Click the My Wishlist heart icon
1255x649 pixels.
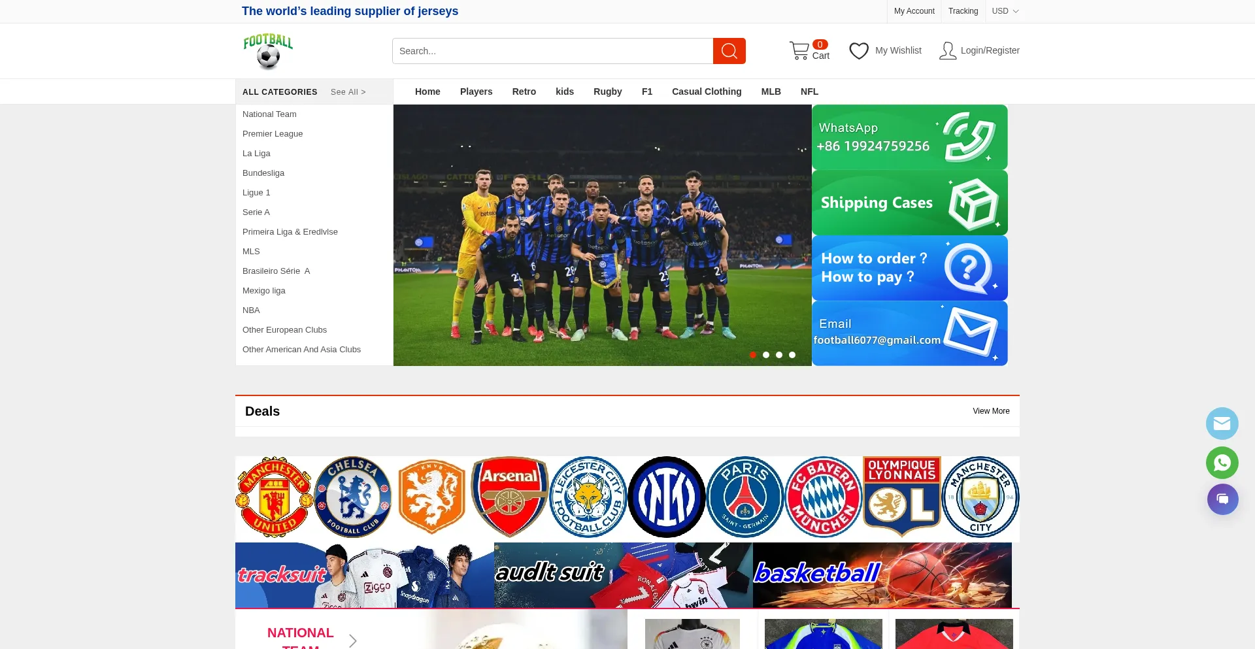coord(858,51)
